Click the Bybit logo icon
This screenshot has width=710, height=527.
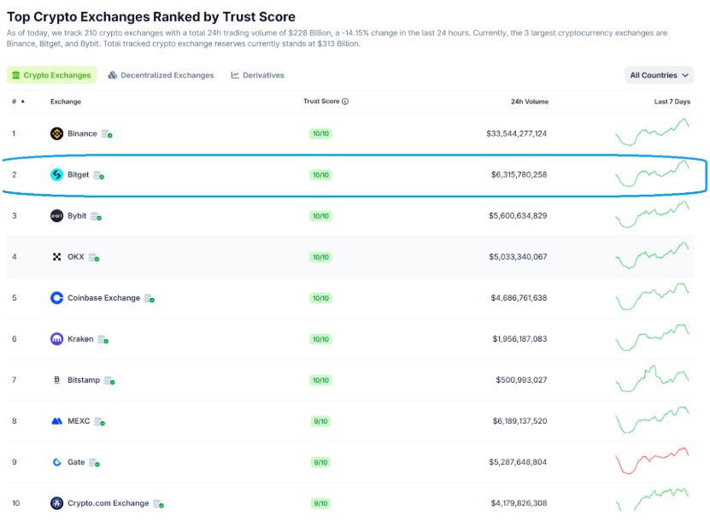tap(56, 216)
